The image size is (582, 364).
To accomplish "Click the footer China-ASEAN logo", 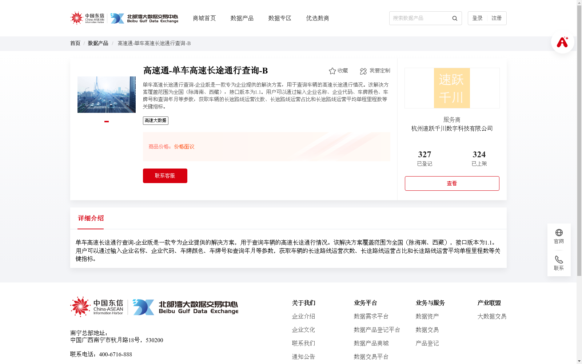I will click(x=97, y=306).
